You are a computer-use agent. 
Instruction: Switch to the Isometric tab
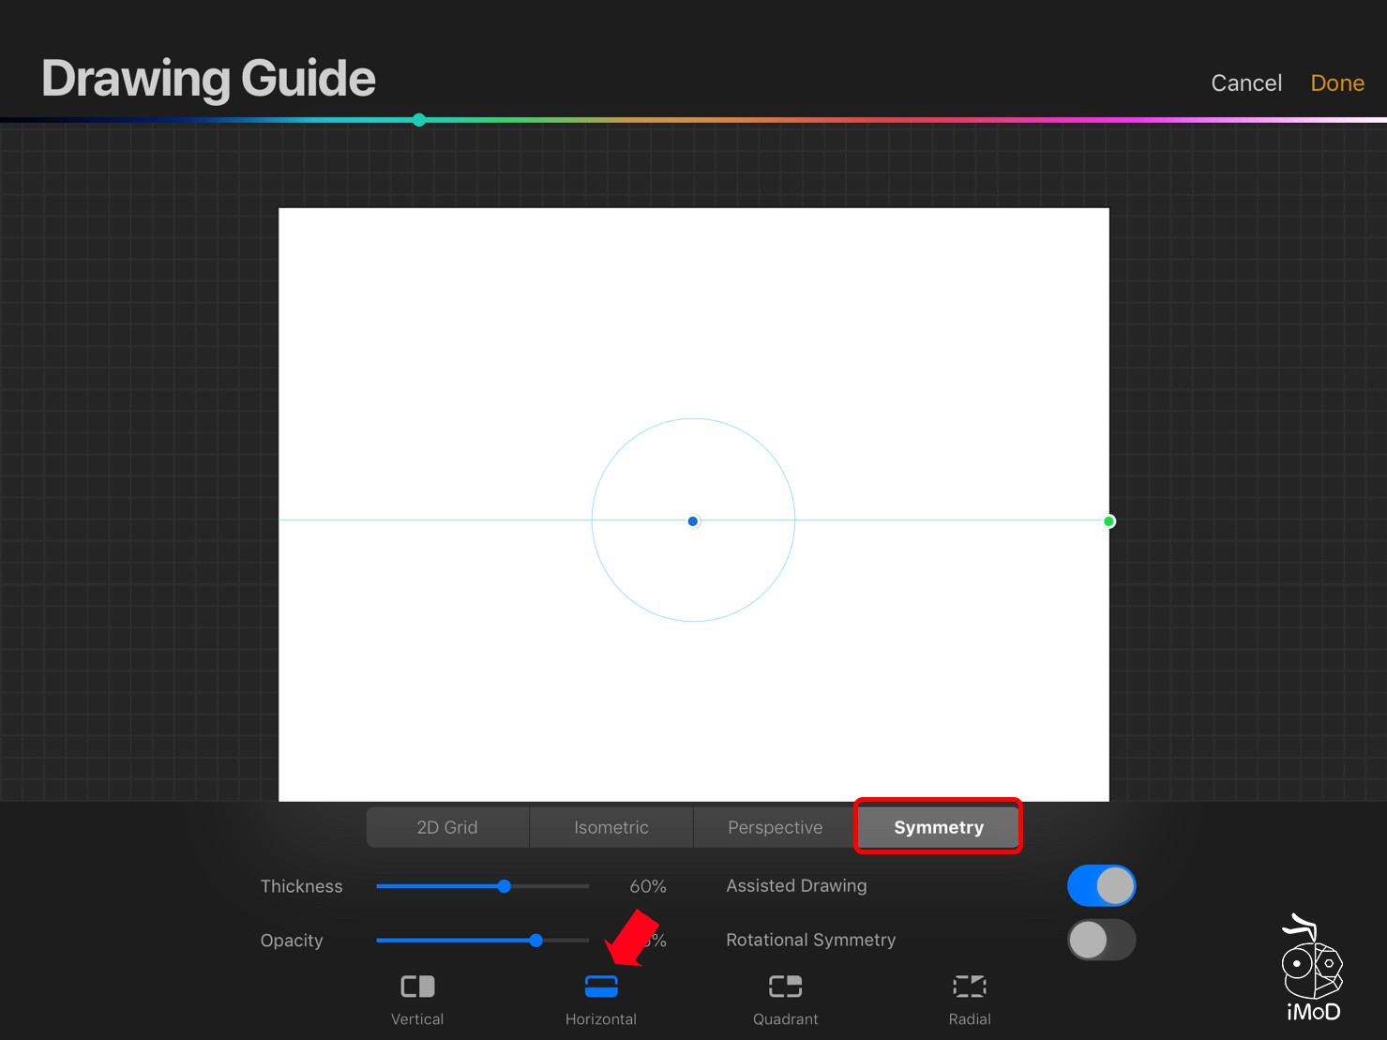point(611,827)
